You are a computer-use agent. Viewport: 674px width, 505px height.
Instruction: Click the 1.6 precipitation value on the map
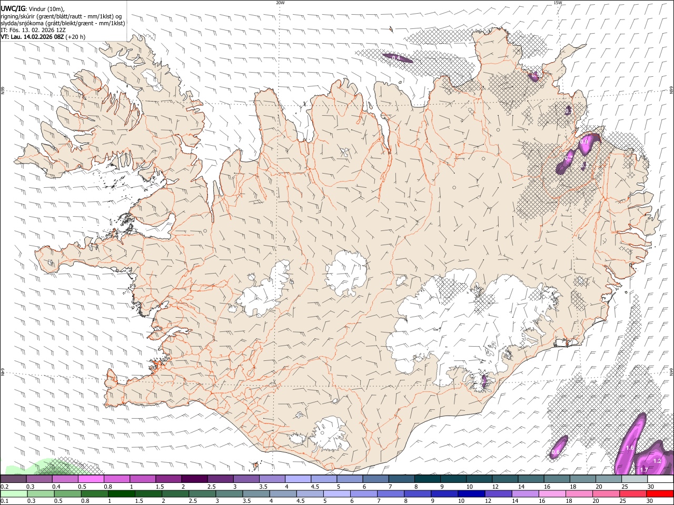coord(630,448)
